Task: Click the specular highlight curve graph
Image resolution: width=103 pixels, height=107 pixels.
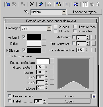Action: point(74,74)
